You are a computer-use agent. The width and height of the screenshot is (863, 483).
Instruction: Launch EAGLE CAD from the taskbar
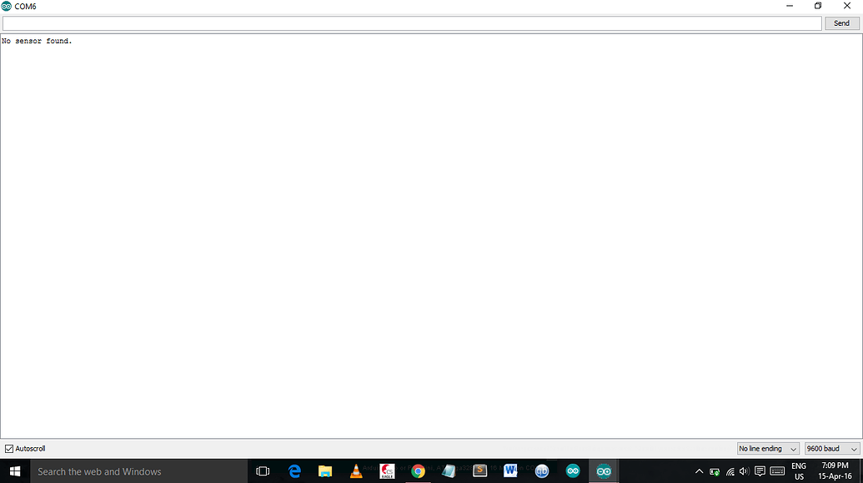point(387,471)
